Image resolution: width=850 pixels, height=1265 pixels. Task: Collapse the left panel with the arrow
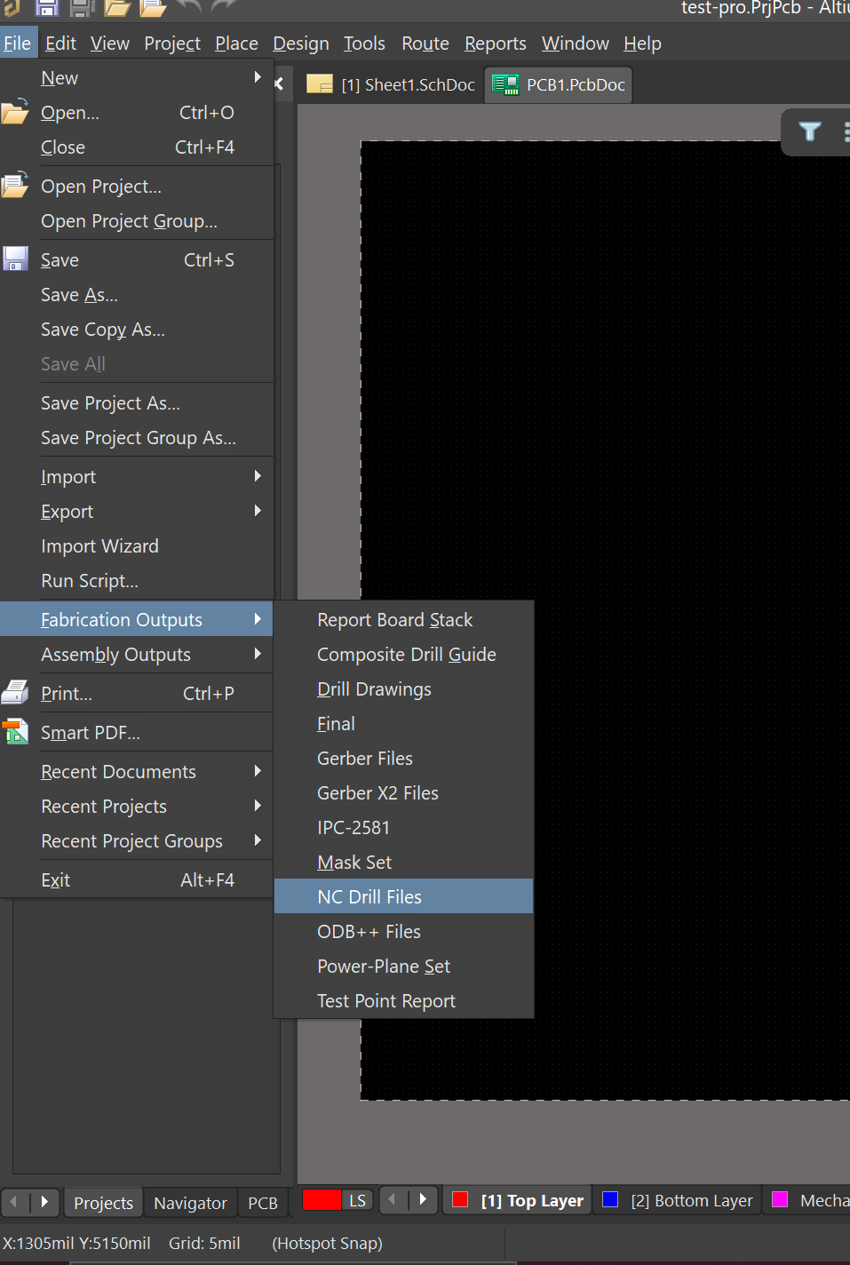[x=279, y=84]
